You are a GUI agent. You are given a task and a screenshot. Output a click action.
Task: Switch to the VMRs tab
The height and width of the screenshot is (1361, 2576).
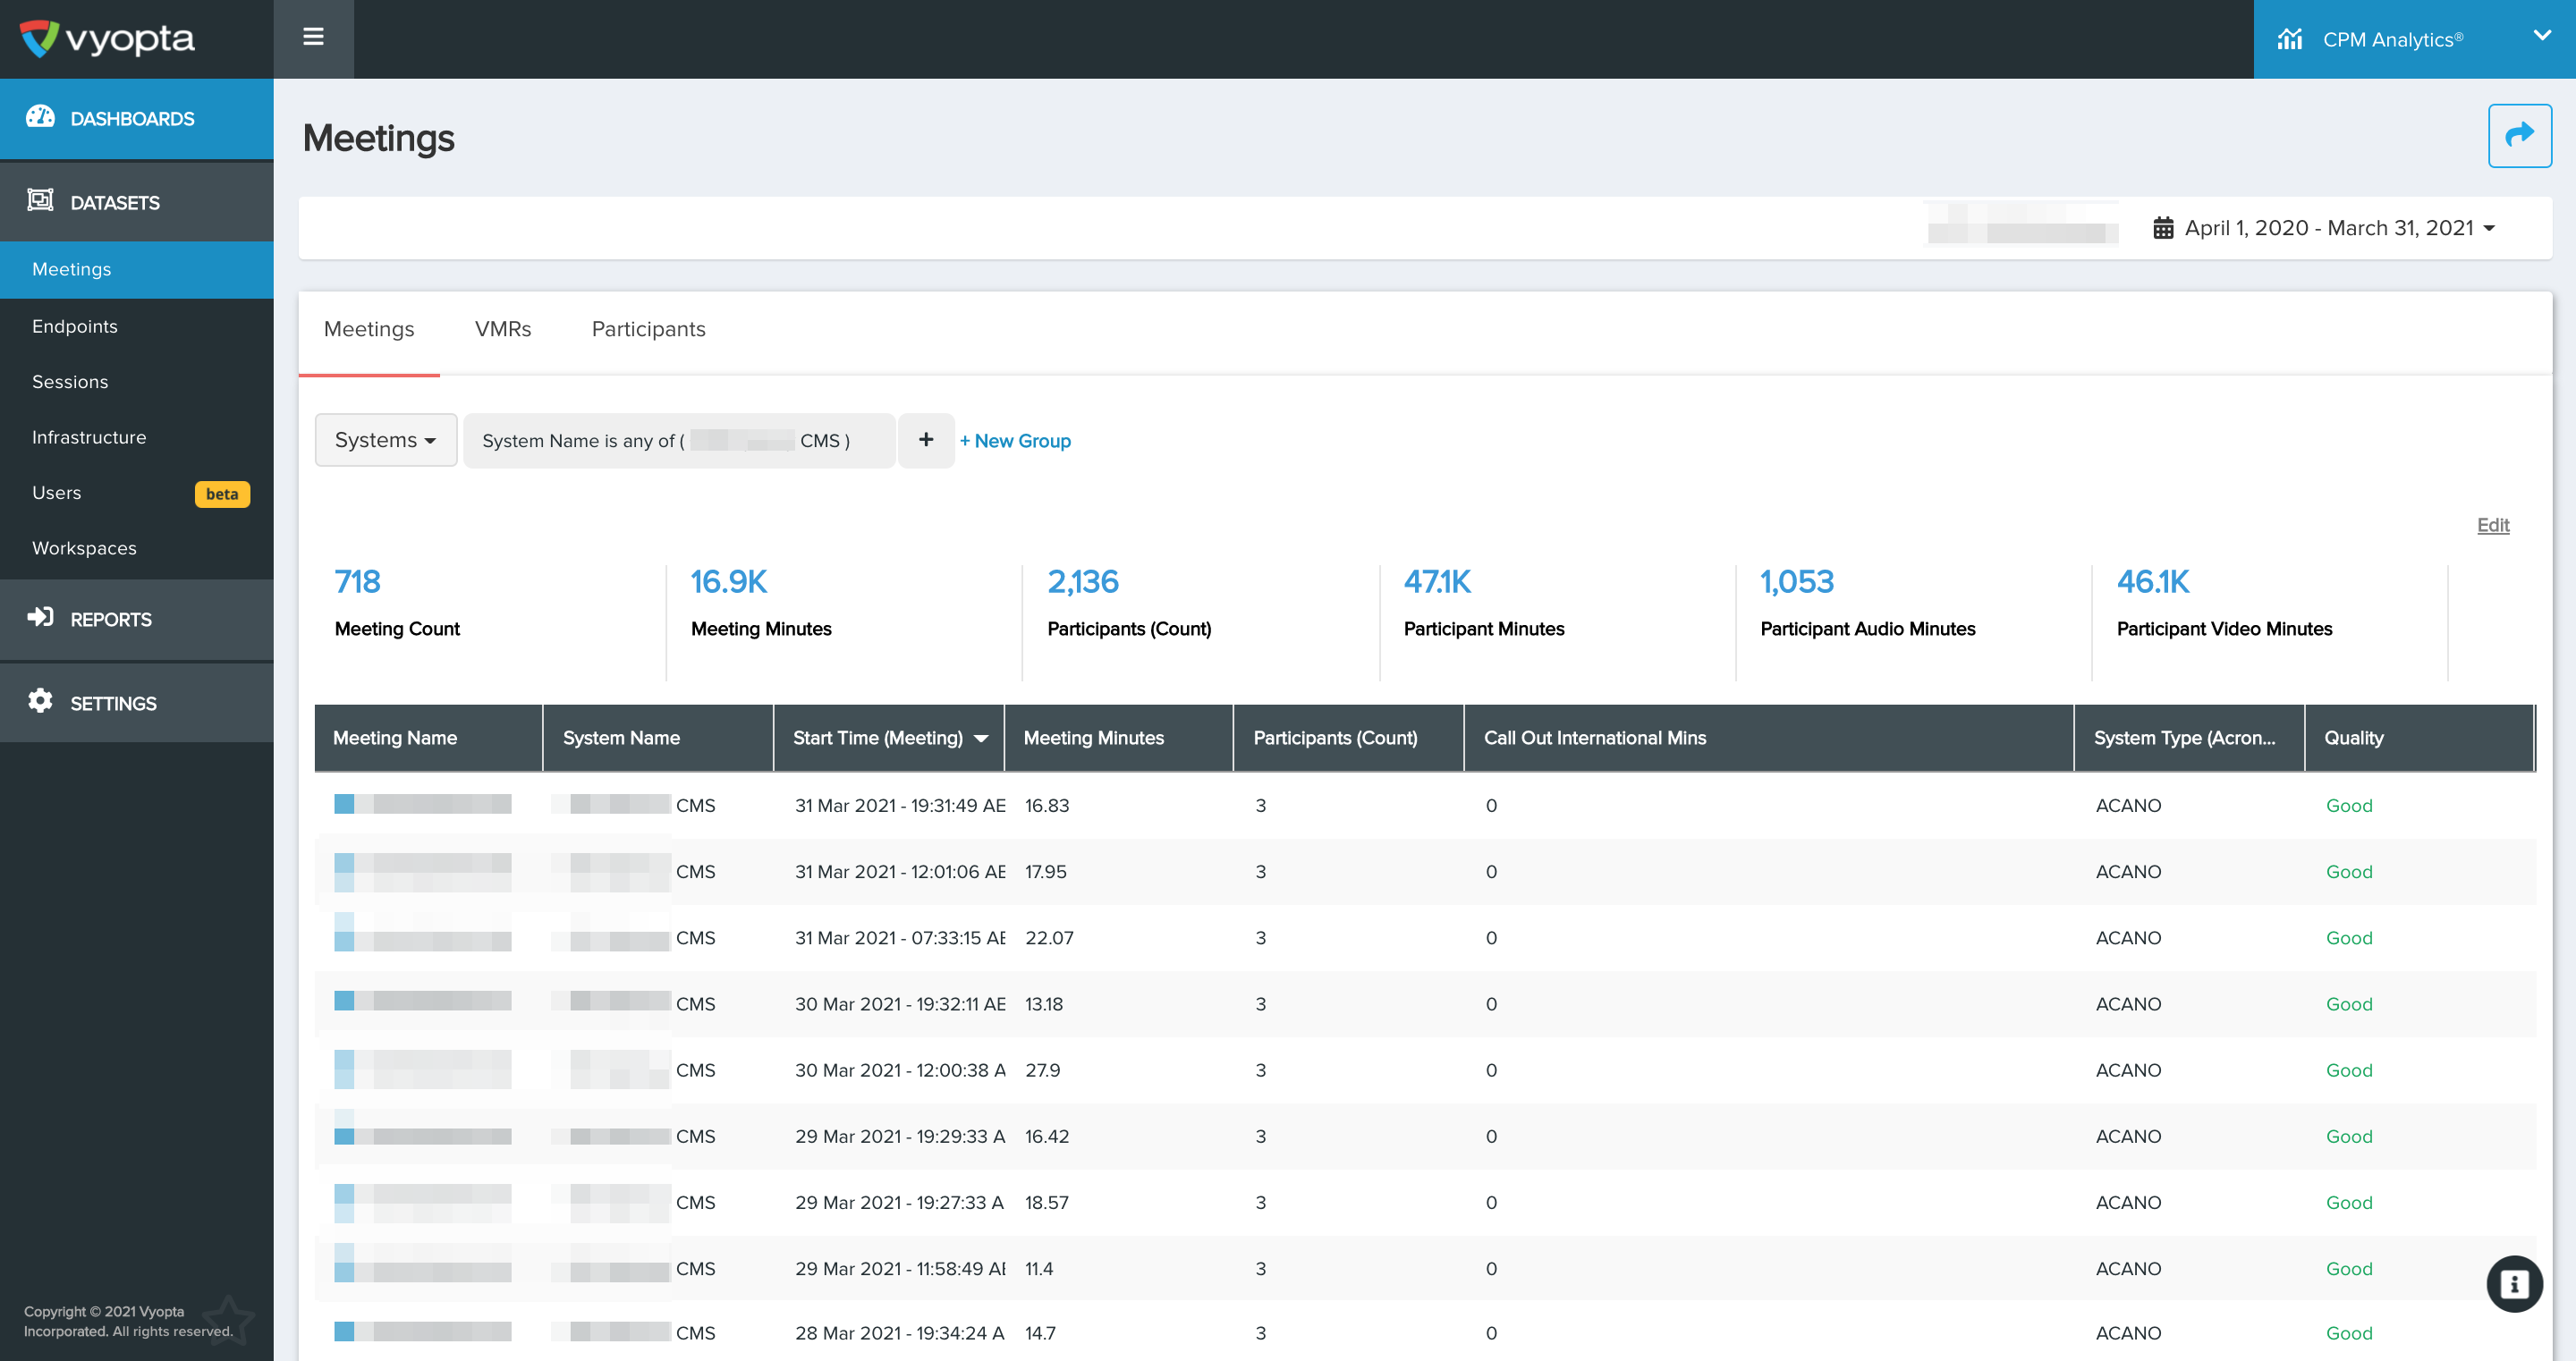[503, 329]
